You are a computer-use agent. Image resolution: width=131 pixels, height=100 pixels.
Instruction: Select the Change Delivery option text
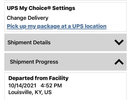pyautogui.click(x=28, y=18)
